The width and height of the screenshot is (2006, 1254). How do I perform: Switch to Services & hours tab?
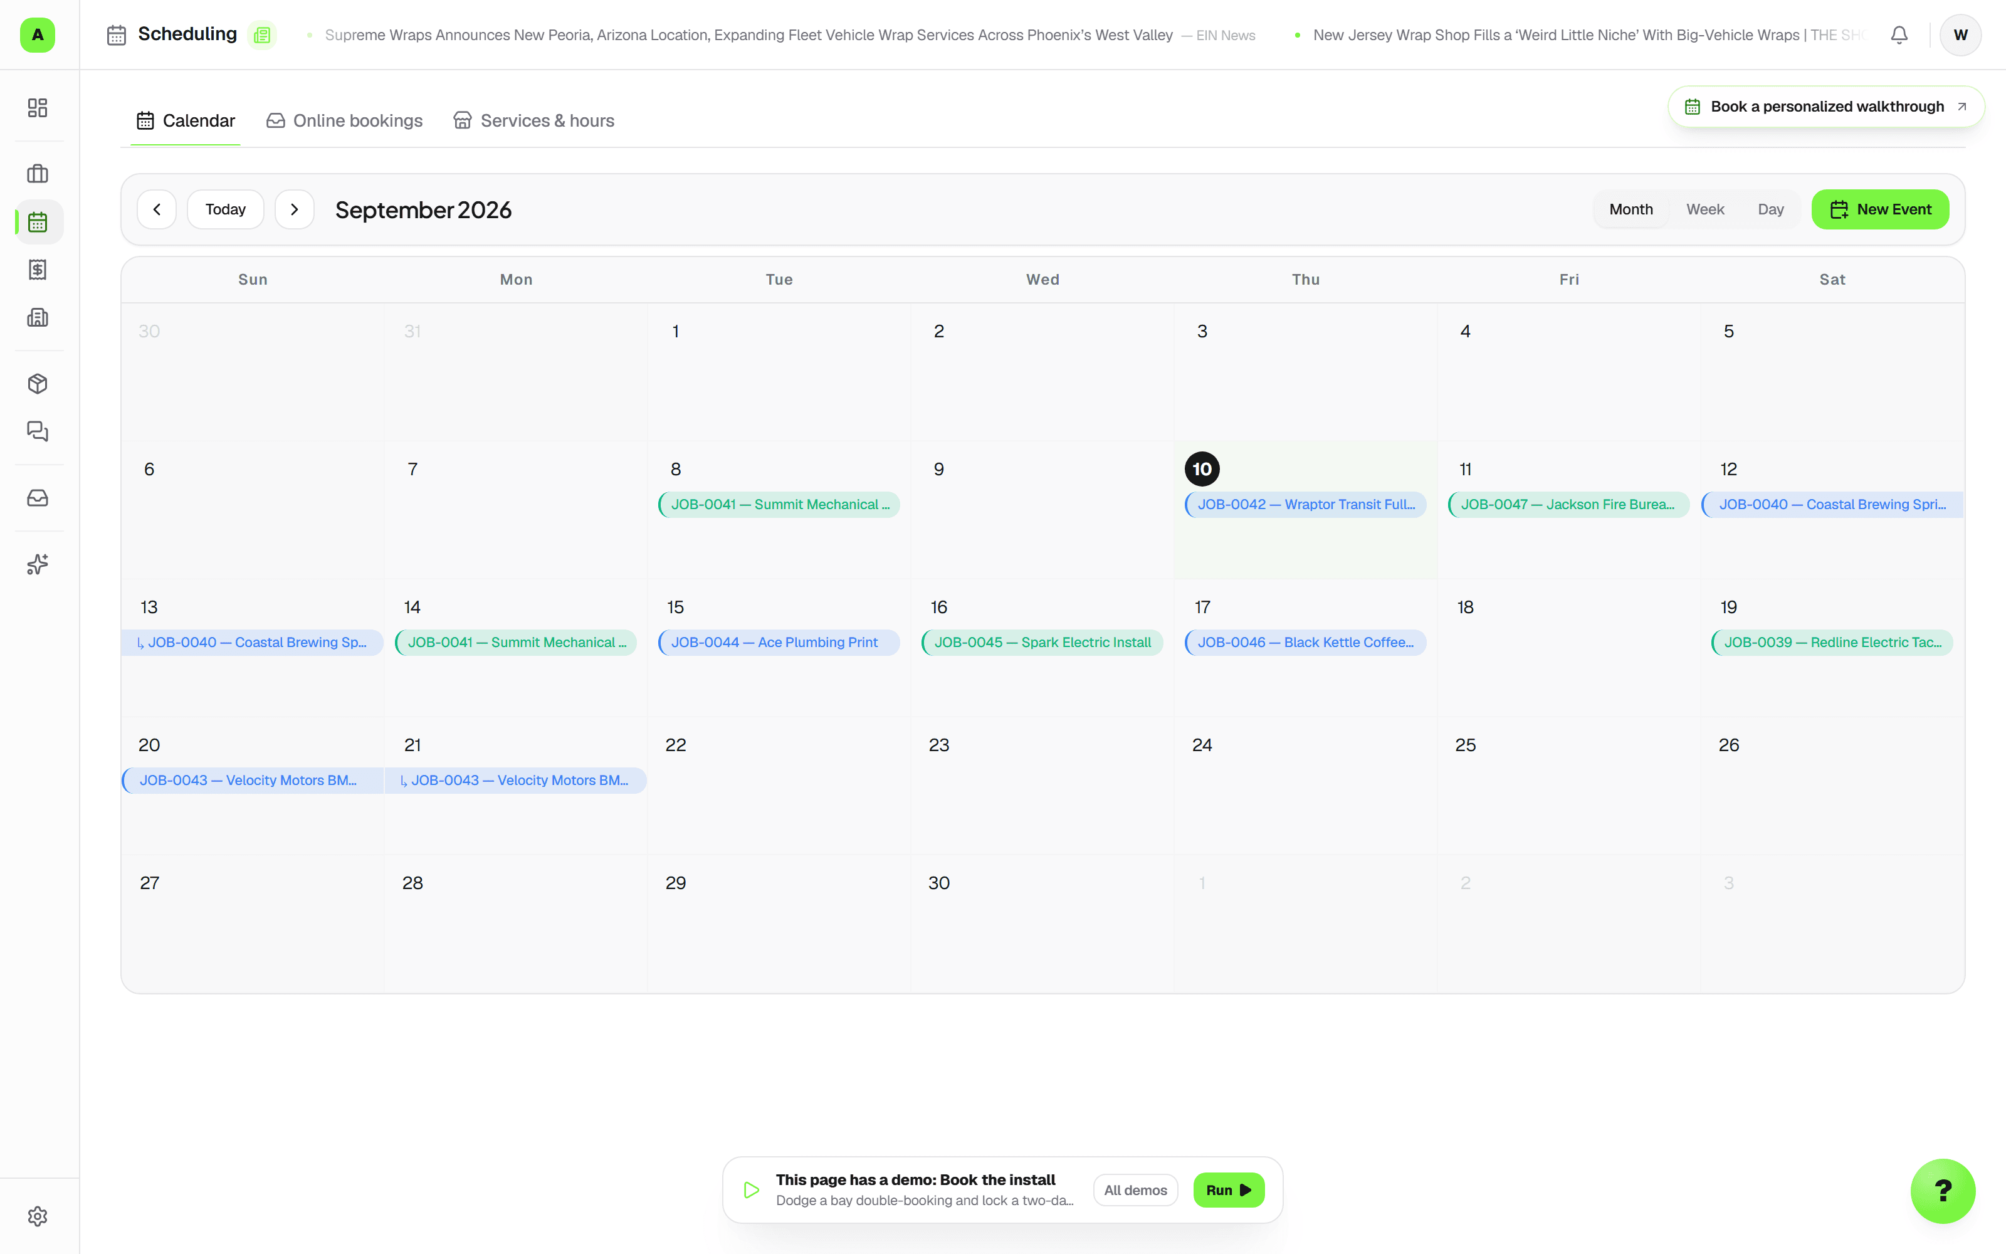pos(534,121)
